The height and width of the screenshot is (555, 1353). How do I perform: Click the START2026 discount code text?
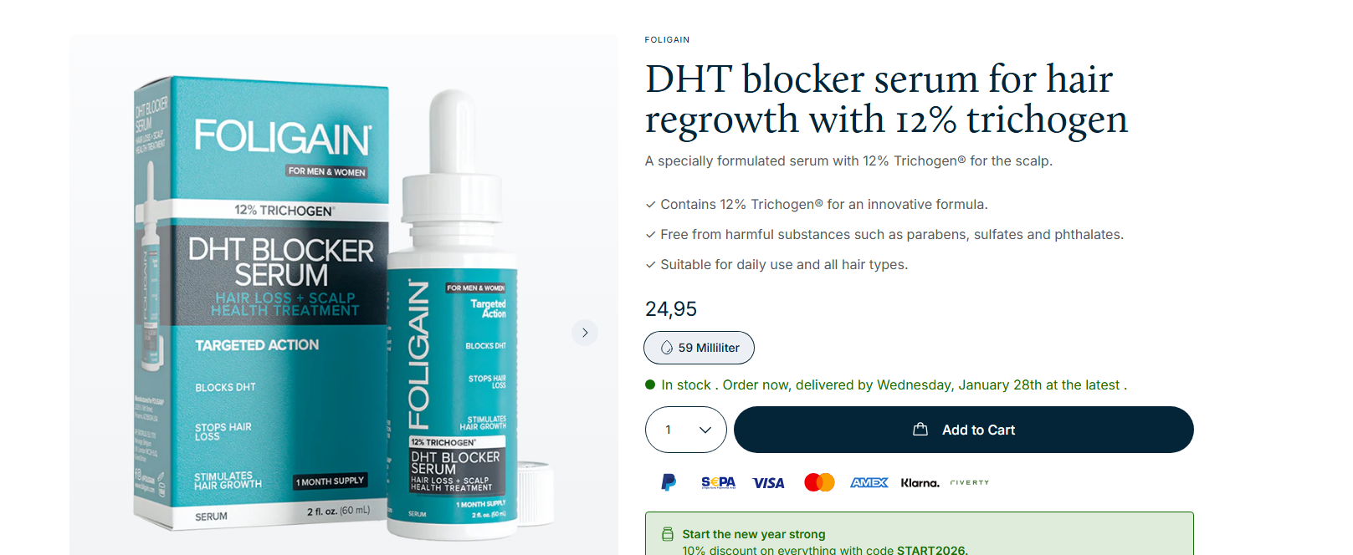(x=931, y=550)
